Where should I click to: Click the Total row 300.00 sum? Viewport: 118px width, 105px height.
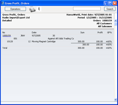[x=81, y=48]
